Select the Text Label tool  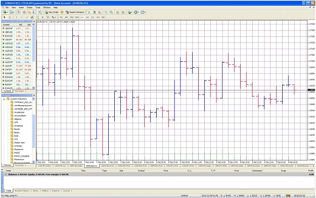point(48,17)
